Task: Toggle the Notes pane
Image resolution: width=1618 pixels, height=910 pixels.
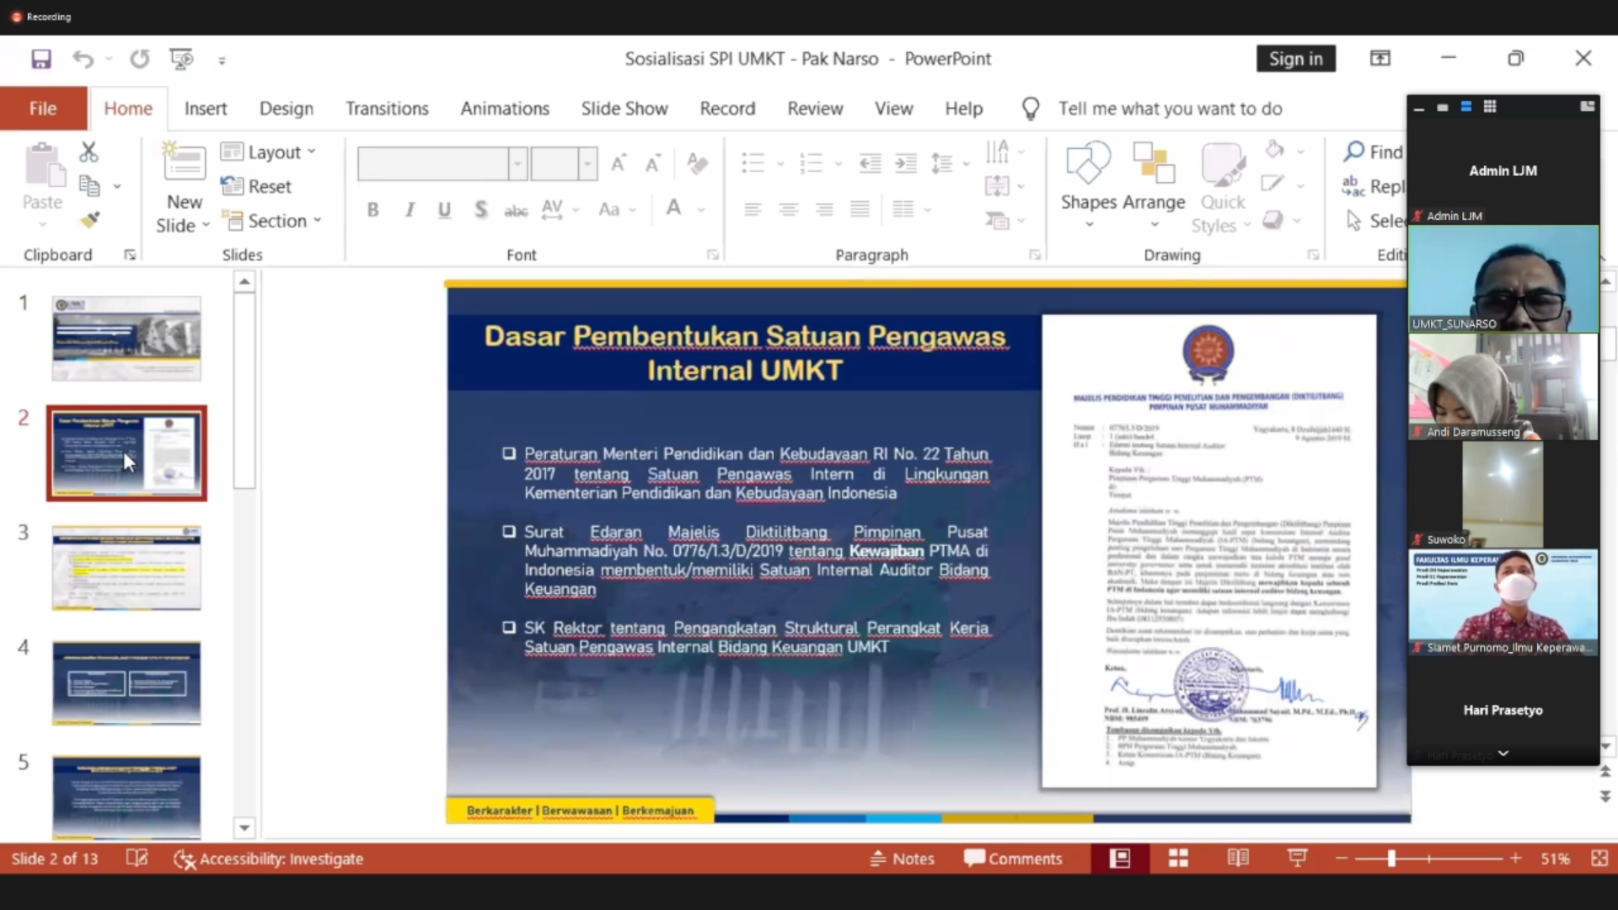Action: [x=902, y=859]
